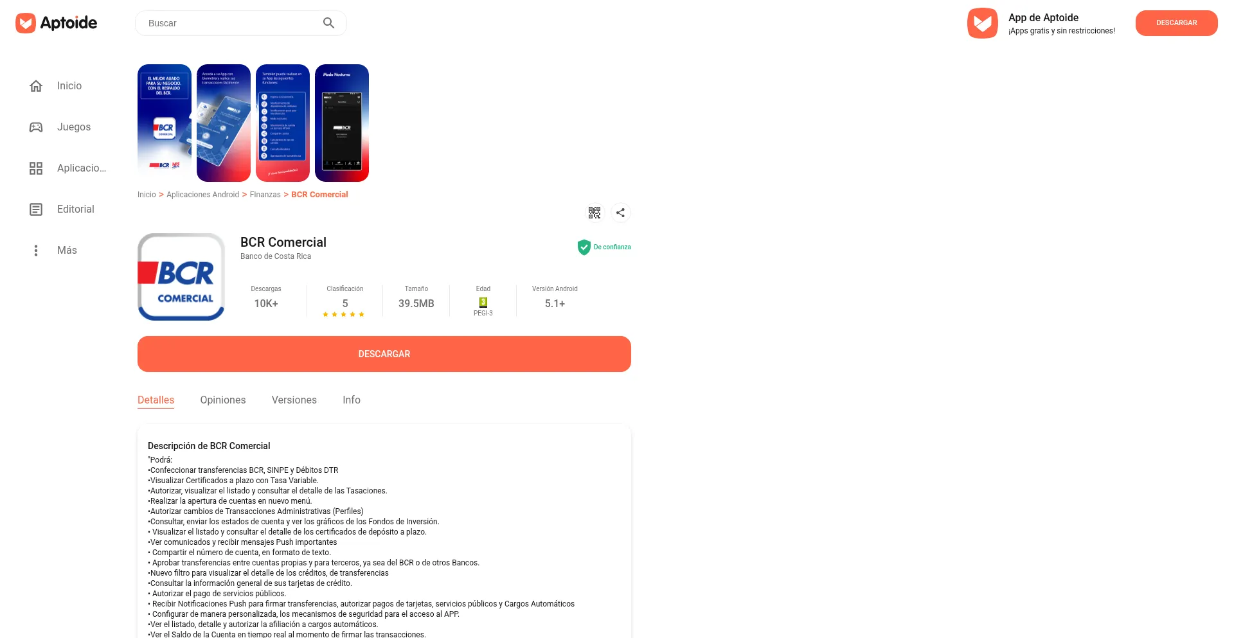Click the share icon
Viewport: 1234px width, 638px height.
(620, 213)
